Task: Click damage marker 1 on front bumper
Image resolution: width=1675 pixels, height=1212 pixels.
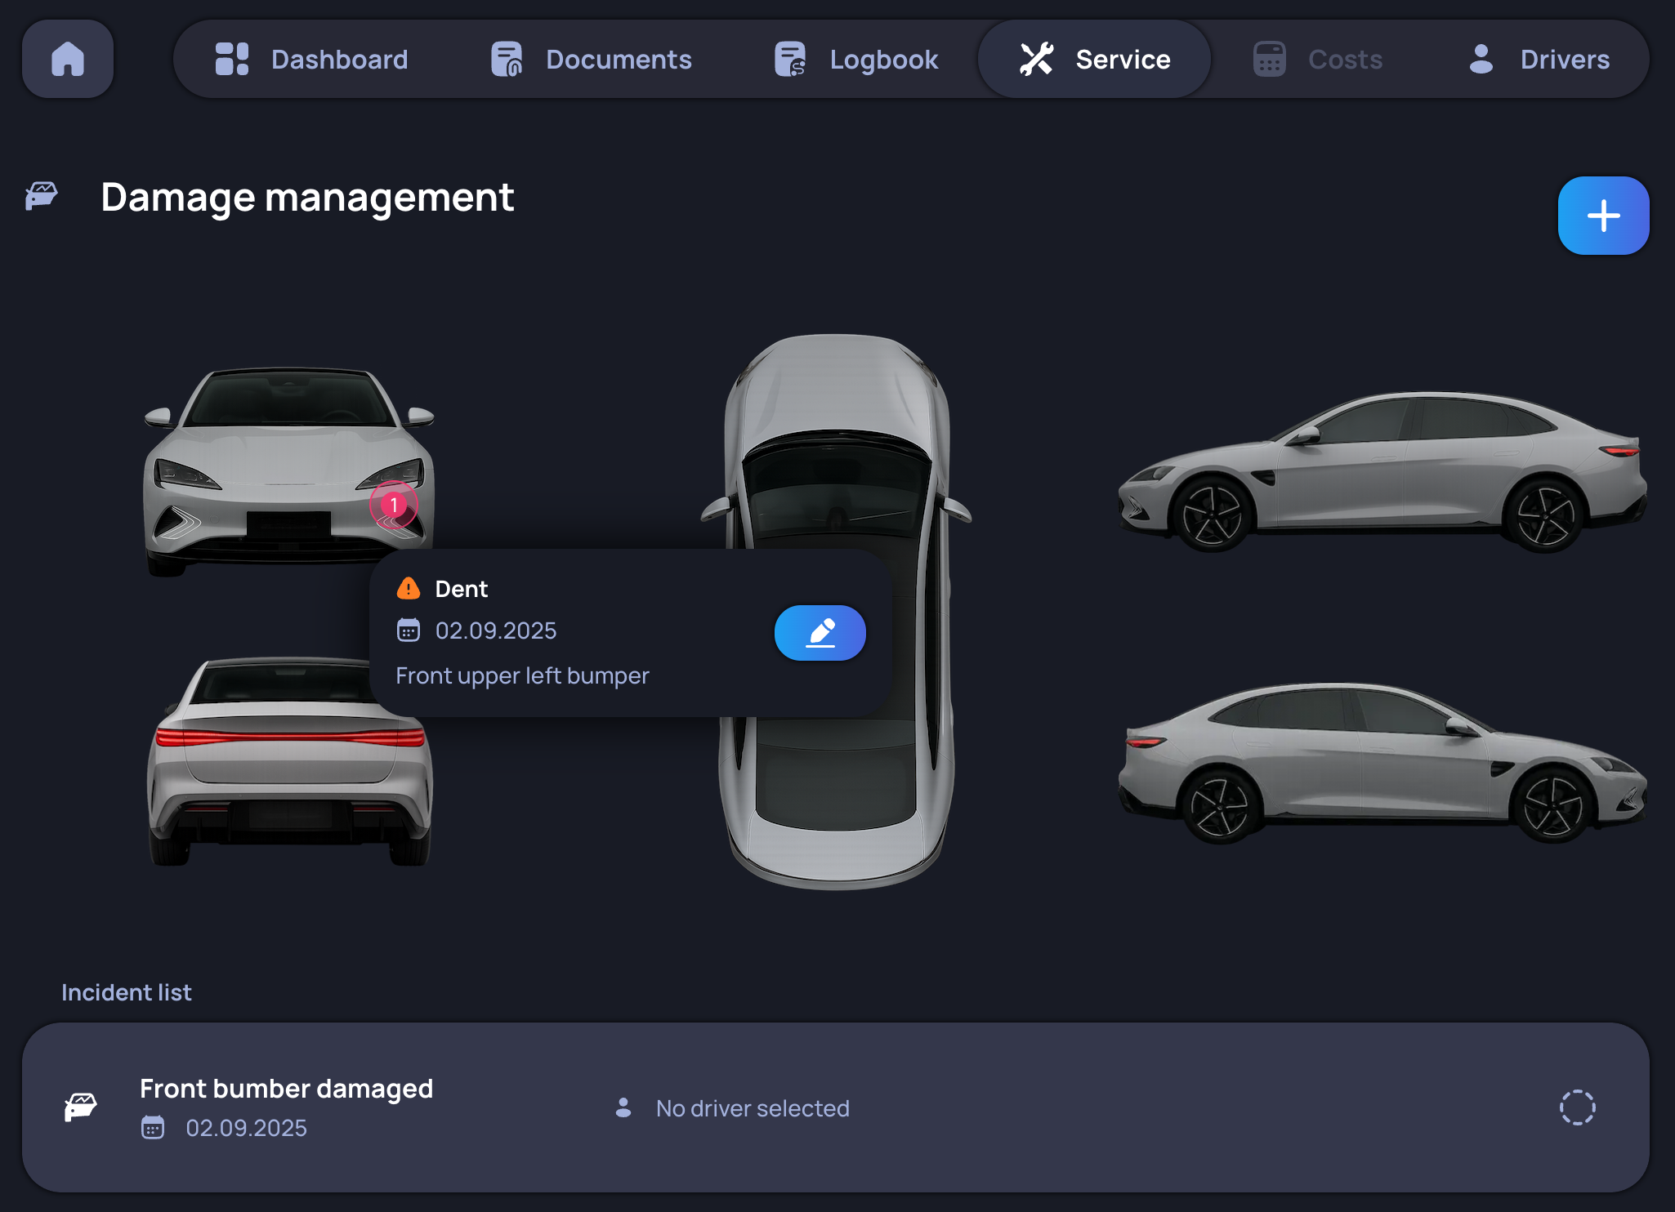Action: click(394, 505)
